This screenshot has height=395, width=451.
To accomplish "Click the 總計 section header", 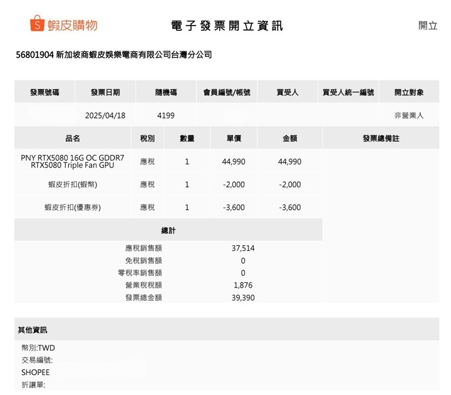I will [x=168, y=231].
